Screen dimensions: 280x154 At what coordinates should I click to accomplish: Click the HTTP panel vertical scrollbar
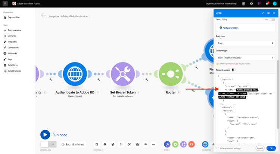278,94
